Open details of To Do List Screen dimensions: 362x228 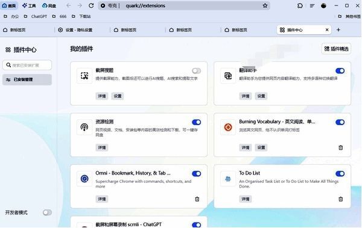coord(246,199)
